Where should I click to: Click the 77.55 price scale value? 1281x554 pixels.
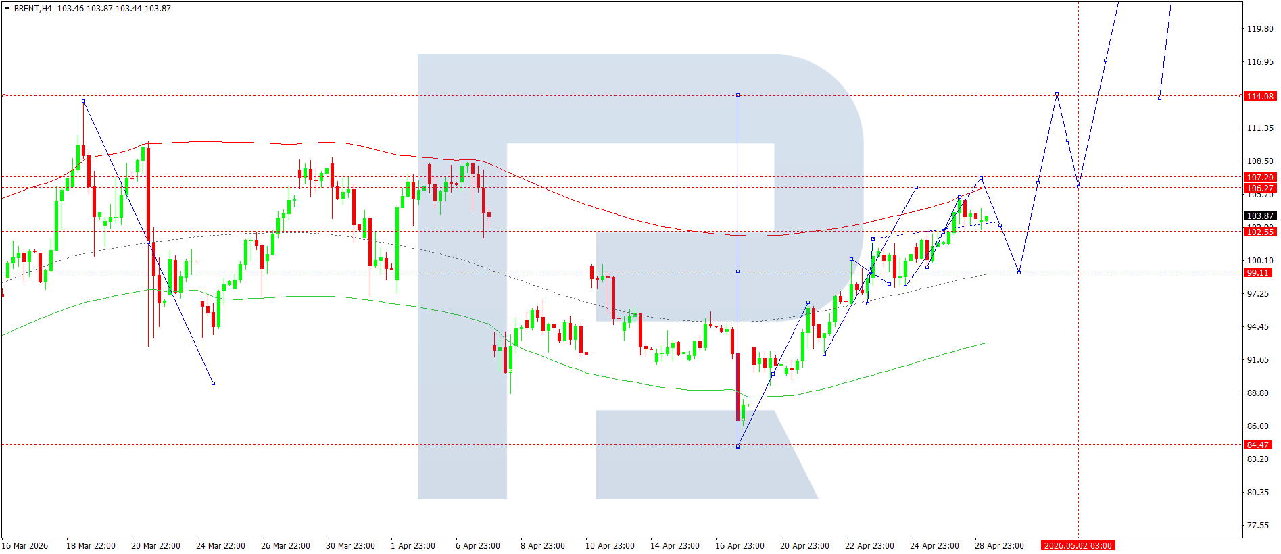(1257, 526)
